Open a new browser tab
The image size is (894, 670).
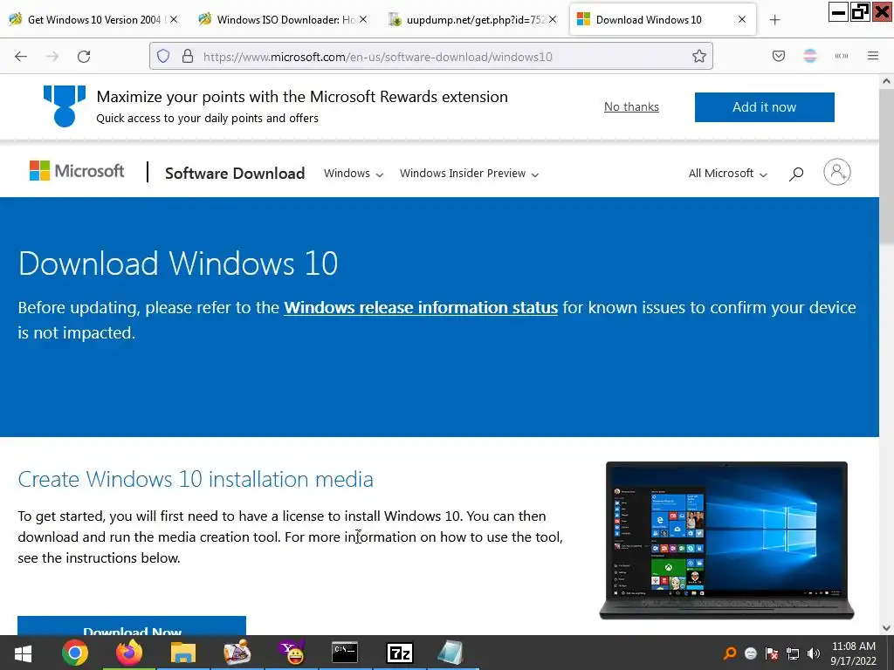tap(775, 20)
